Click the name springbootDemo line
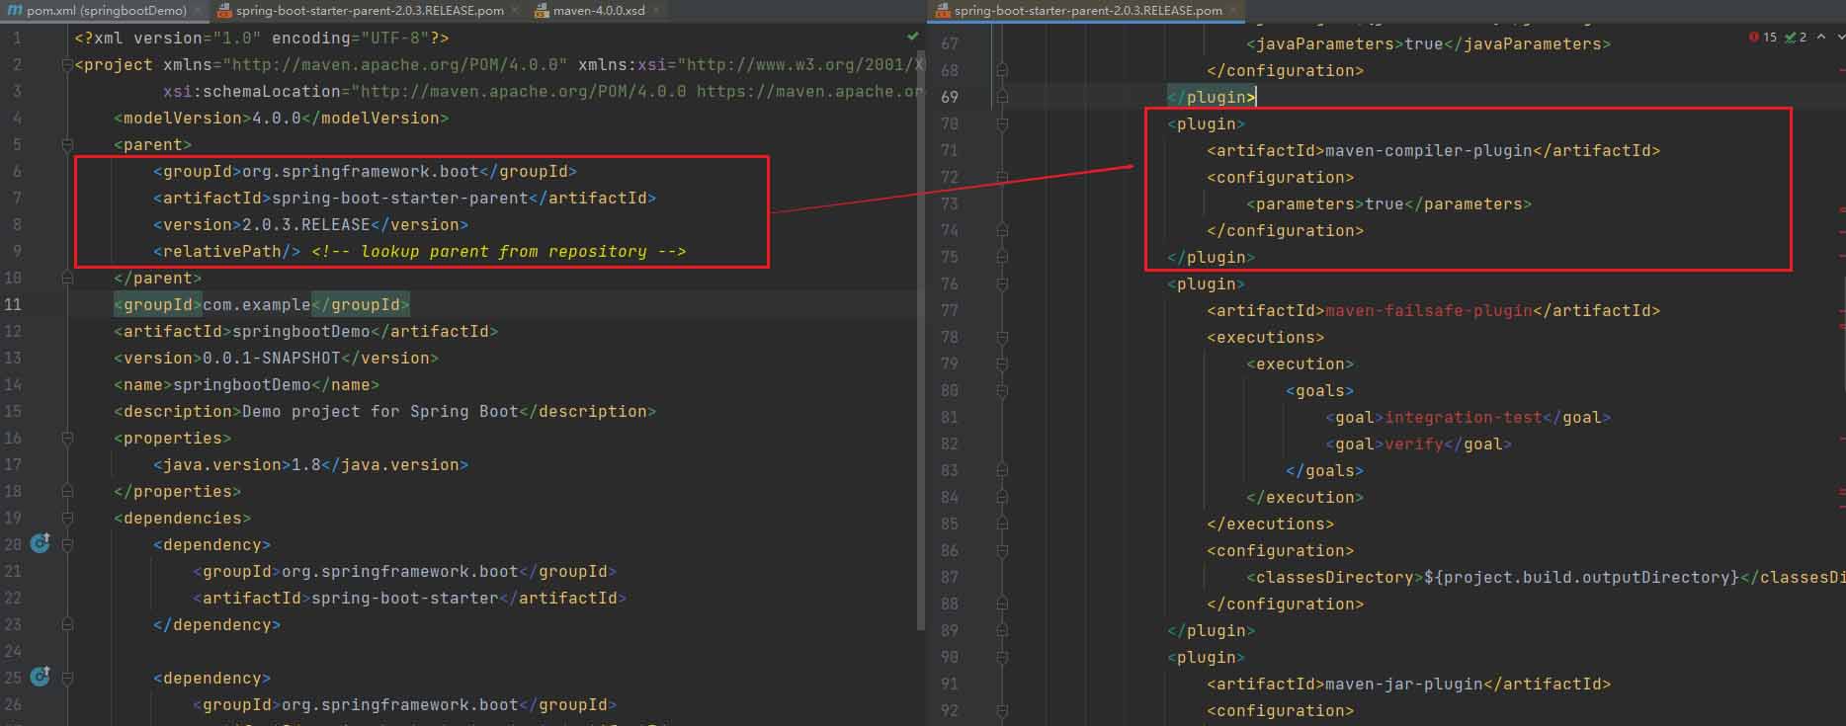 click(x=246, y=384)
